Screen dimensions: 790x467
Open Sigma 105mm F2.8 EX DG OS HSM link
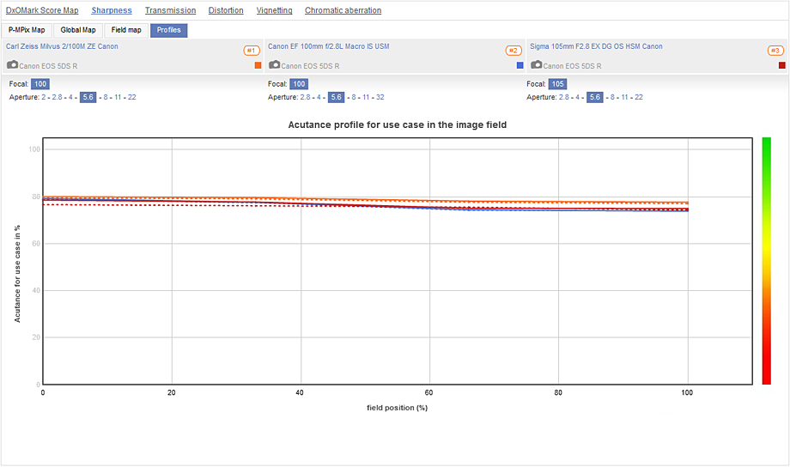click(x=596, y=46)
